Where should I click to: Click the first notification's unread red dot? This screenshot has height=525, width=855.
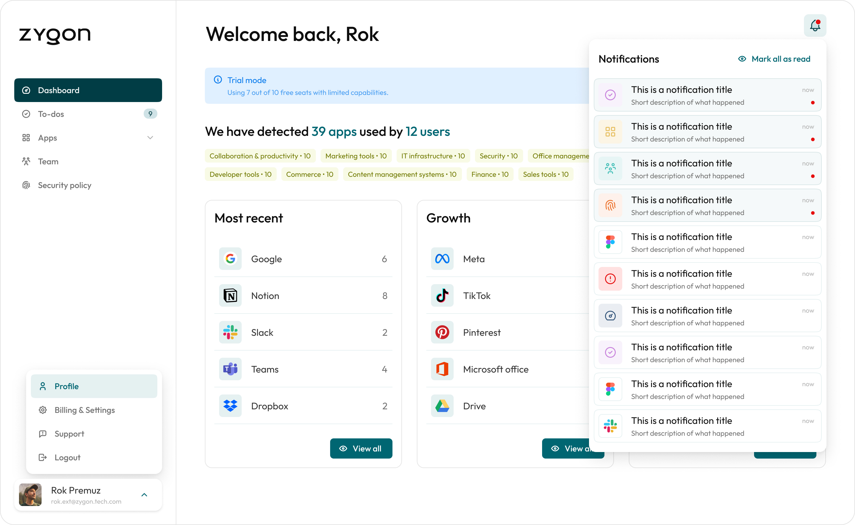813,103
